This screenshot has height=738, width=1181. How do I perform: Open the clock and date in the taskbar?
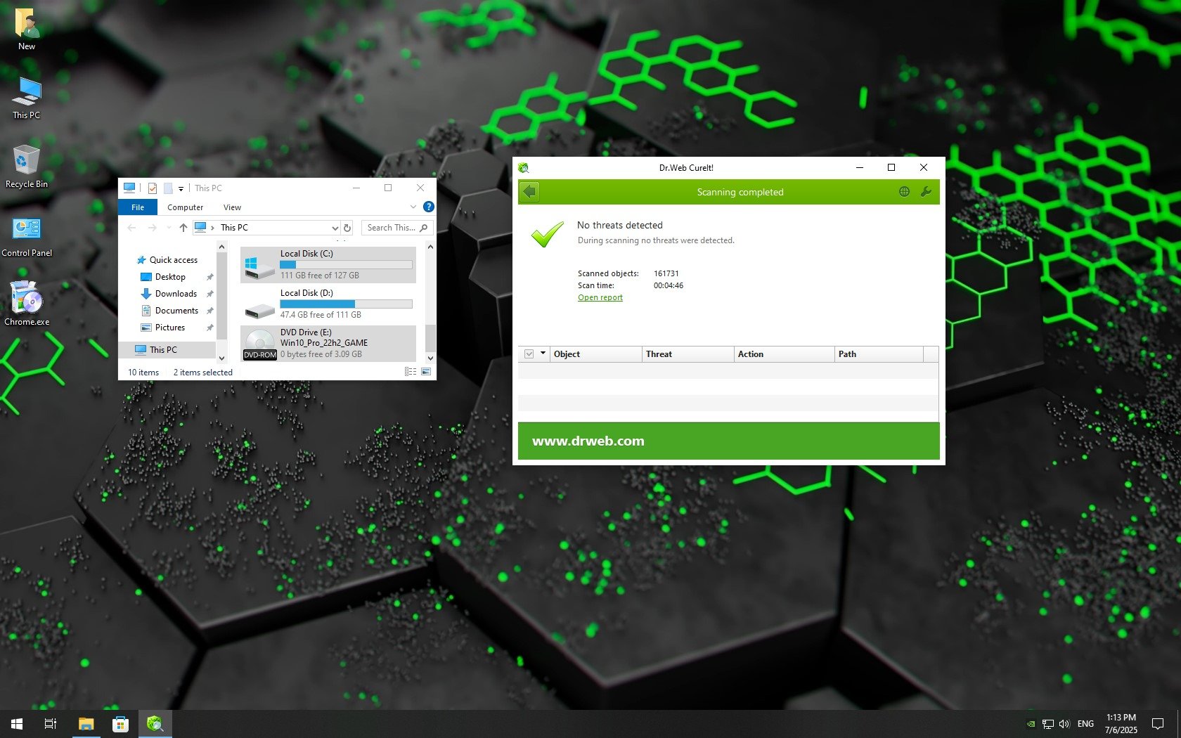[1121, 724]
